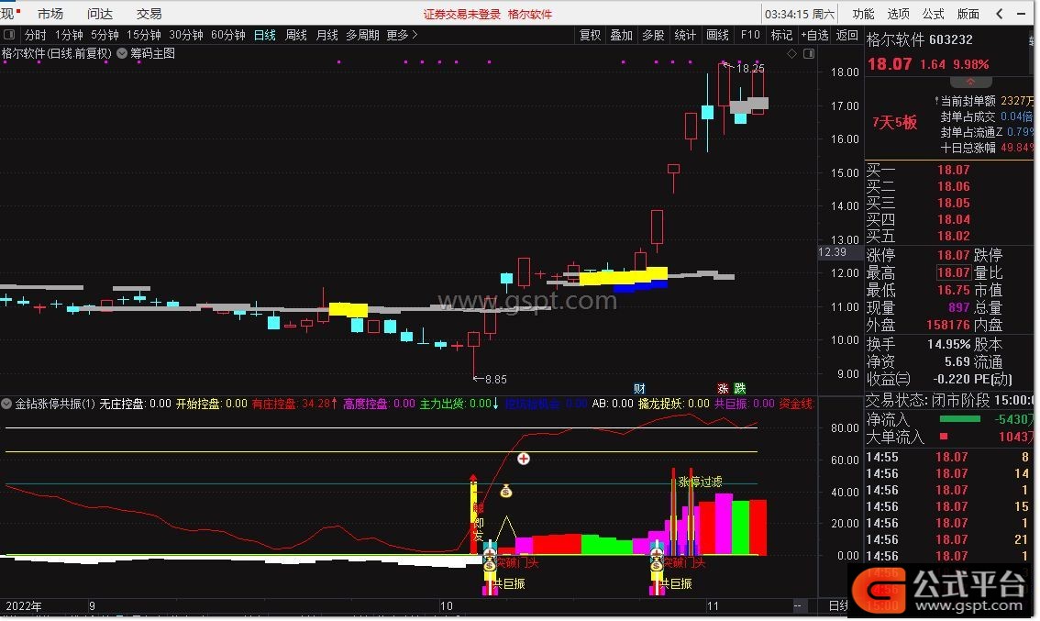Click the 多股 toolbar button
Screen dimensions: 1040x621
(x=653, y=35)
